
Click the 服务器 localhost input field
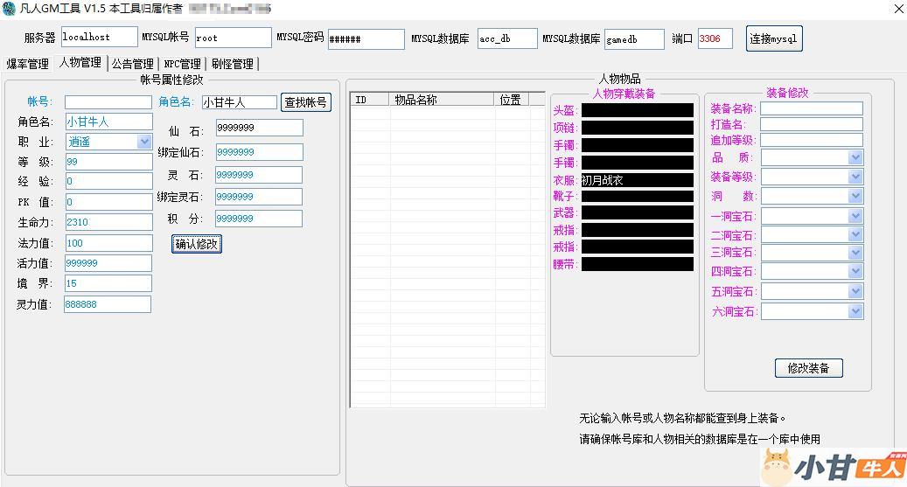pos(99,38)
